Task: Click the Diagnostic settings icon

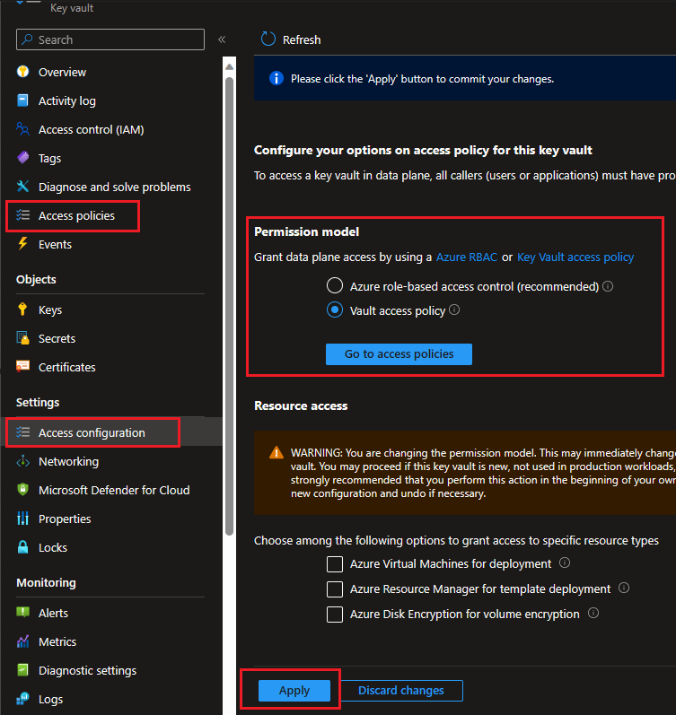Action: coord(22,670)
